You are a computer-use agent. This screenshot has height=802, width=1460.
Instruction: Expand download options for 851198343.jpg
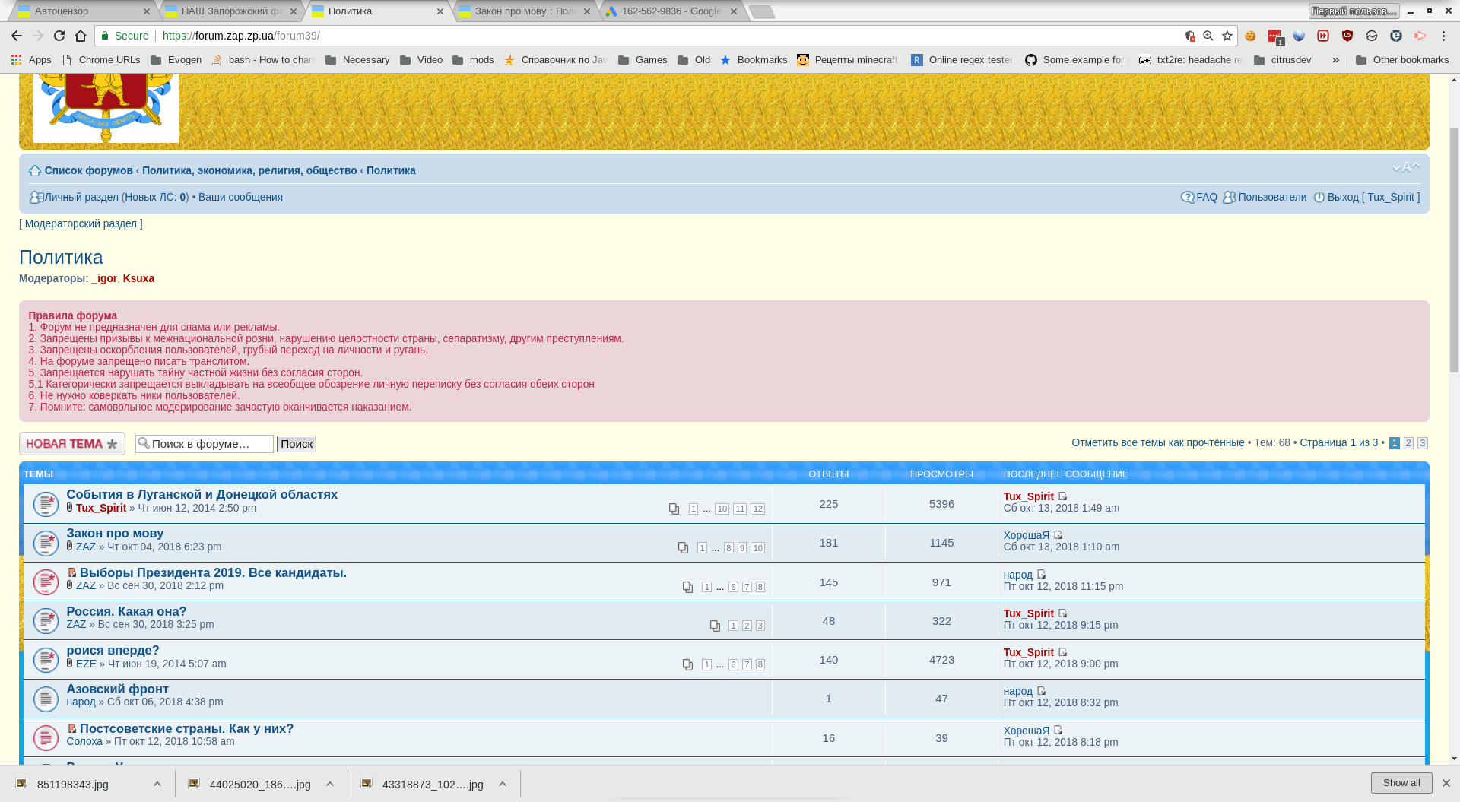(157, 784)
